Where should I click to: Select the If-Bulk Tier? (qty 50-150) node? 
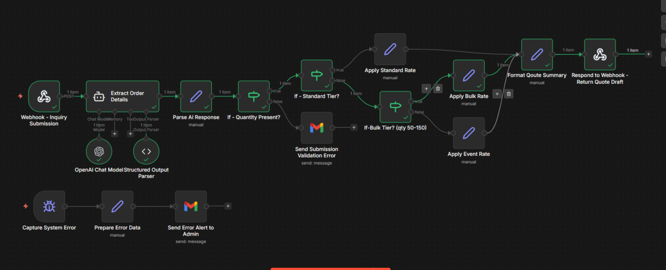[395, 107]
